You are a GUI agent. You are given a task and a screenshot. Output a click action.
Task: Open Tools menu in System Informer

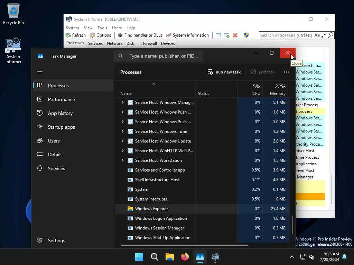(x=102, y=28)
